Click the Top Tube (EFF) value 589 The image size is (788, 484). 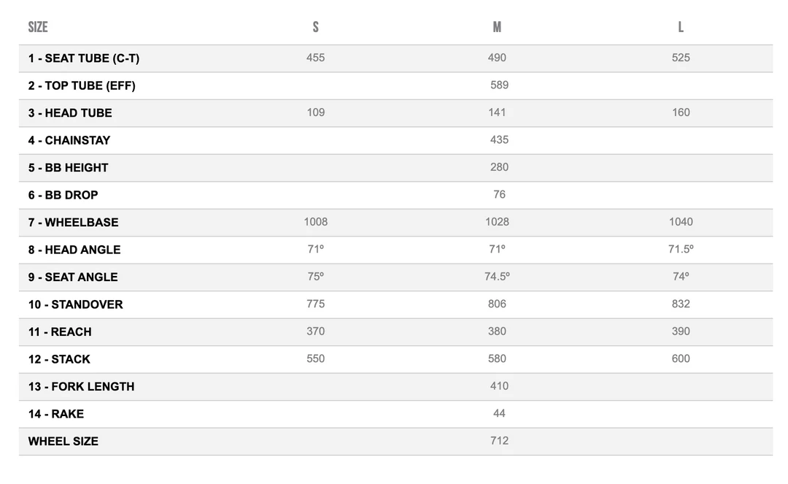pos(499,85)
